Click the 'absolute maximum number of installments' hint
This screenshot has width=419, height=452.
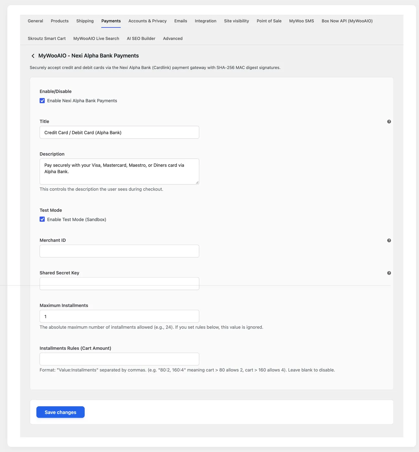tap(151, 327)
